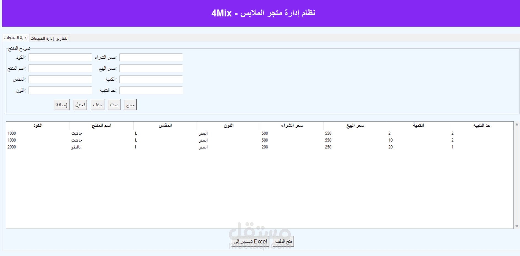Click size cell I in بالطو row
Image resolution: width=520 pixels, height=256 pixels.
tap(136, 147)
